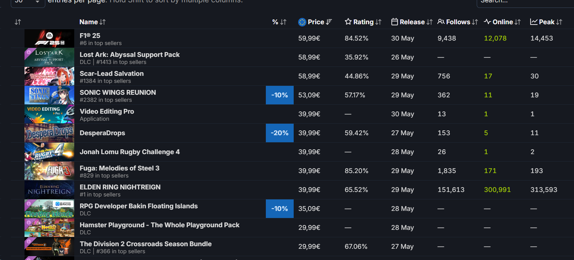This screenshot has height=260, width=574.
Task: Open RPG Developer Bakin Floating Islands link
Action: tap(139, 206)
